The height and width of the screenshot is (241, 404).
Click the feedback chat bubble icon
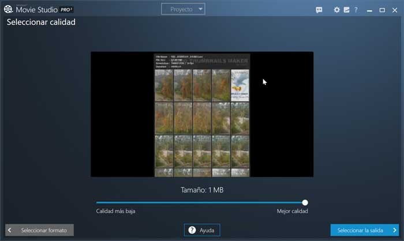click(319, 10)
